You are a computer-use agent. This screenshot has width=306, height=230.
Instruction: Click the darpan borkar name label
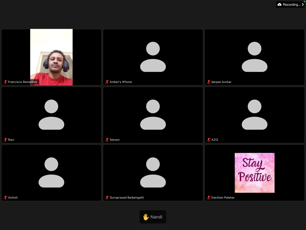(x=221, y=82)
